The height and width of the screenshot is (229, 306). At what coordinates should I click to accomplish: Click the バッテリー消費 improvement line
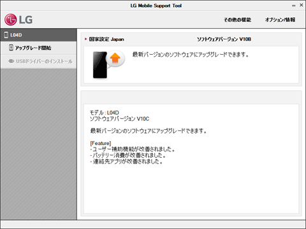128,155
